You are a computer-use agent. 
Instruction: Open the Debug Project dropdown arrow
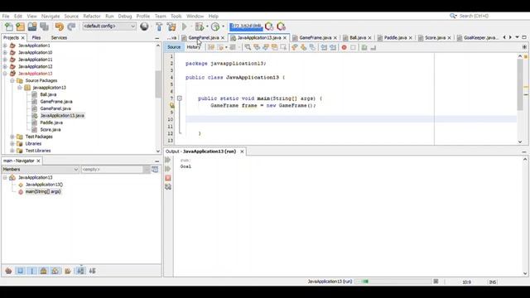click(207, 26)
